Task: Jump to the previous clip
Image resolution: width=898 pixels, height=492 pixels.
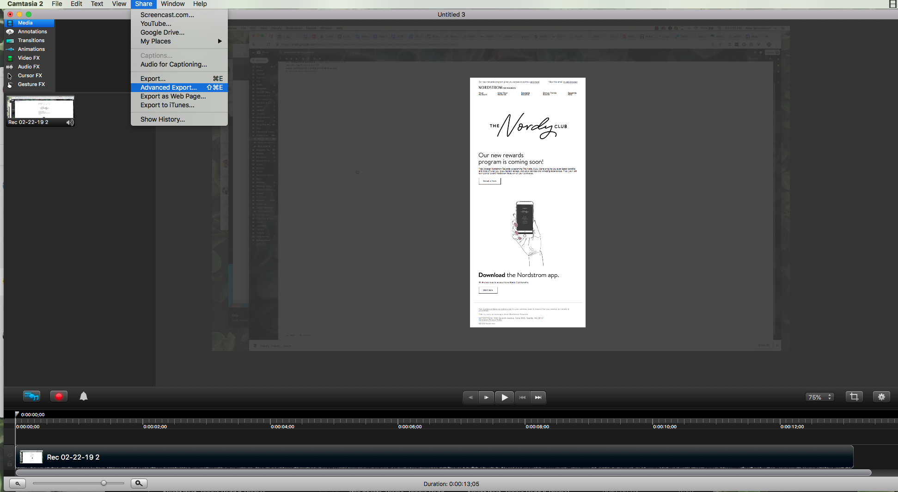Action: click(522, 397)
